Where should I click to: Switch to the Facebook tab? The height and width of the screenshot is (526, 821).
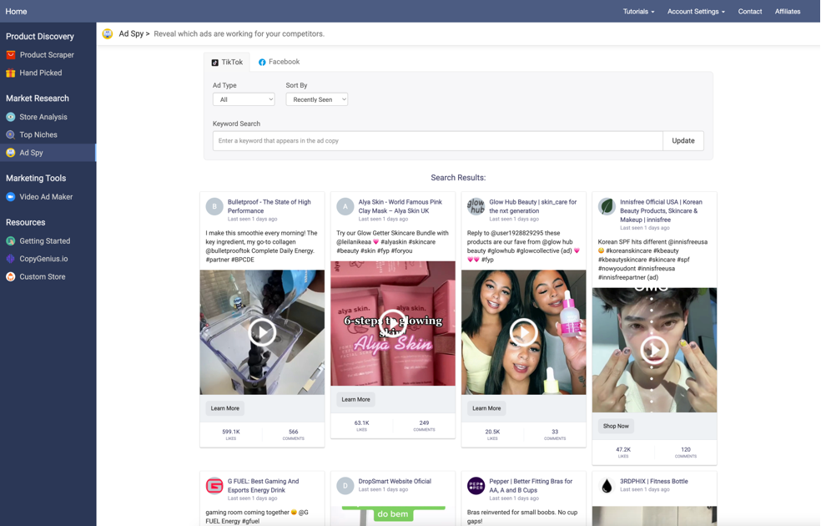279,62
